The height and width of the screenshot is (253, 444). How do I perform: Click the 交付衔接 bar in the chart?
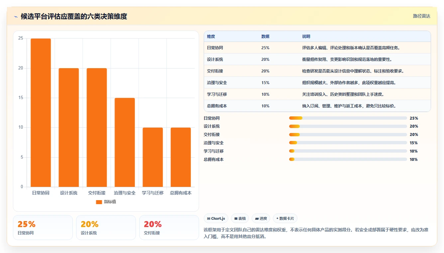pos(97,128)
